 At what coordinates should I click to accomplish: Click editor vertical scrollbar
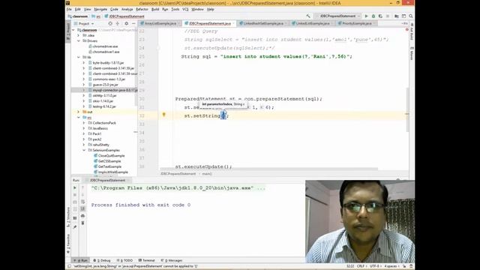point(407,110)
